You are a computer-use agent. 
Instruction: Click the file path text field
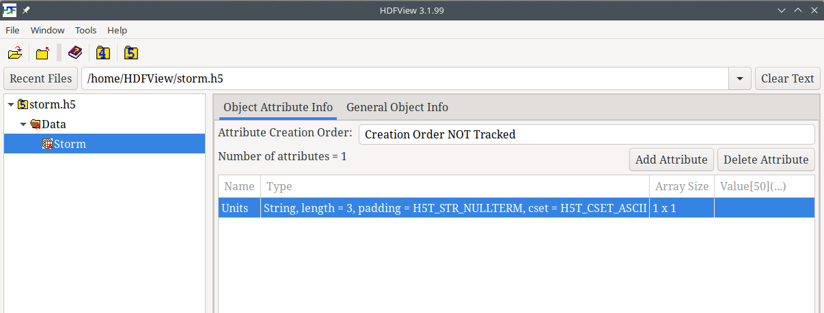coord(403,78)
